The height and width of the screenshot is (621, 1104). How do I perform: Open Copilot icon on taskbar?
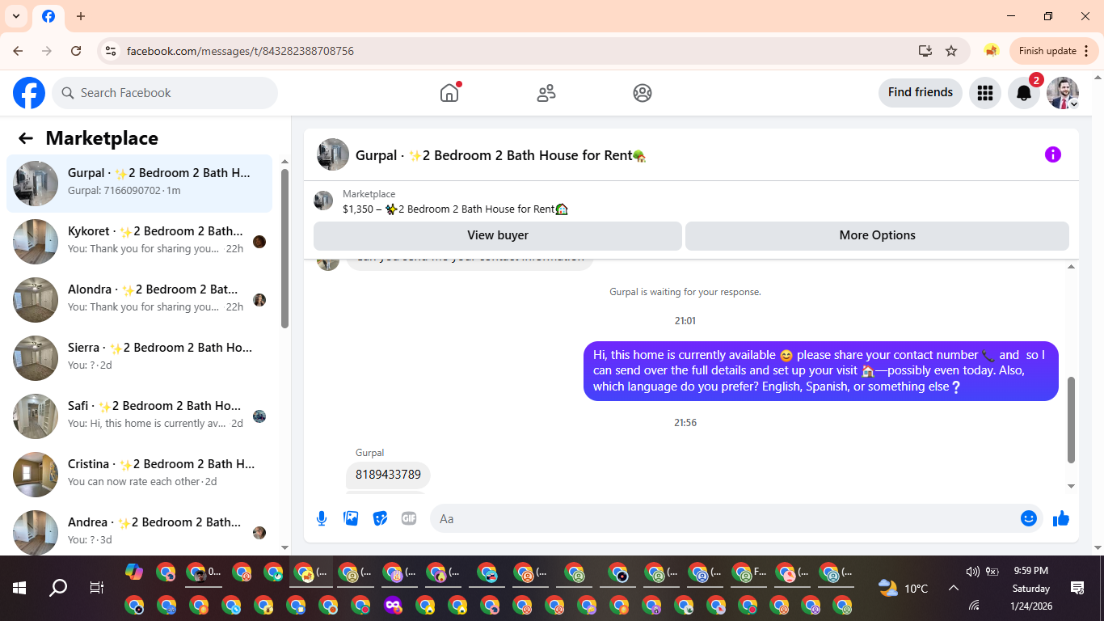134,572
